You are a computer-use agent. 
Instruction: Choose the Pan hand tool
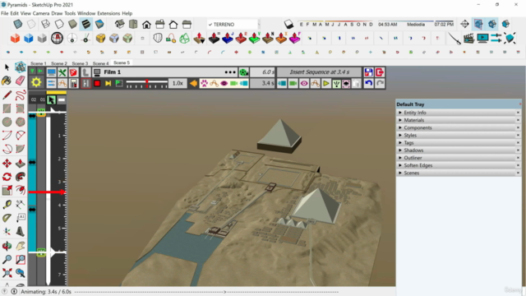click(x=20, y=246)
